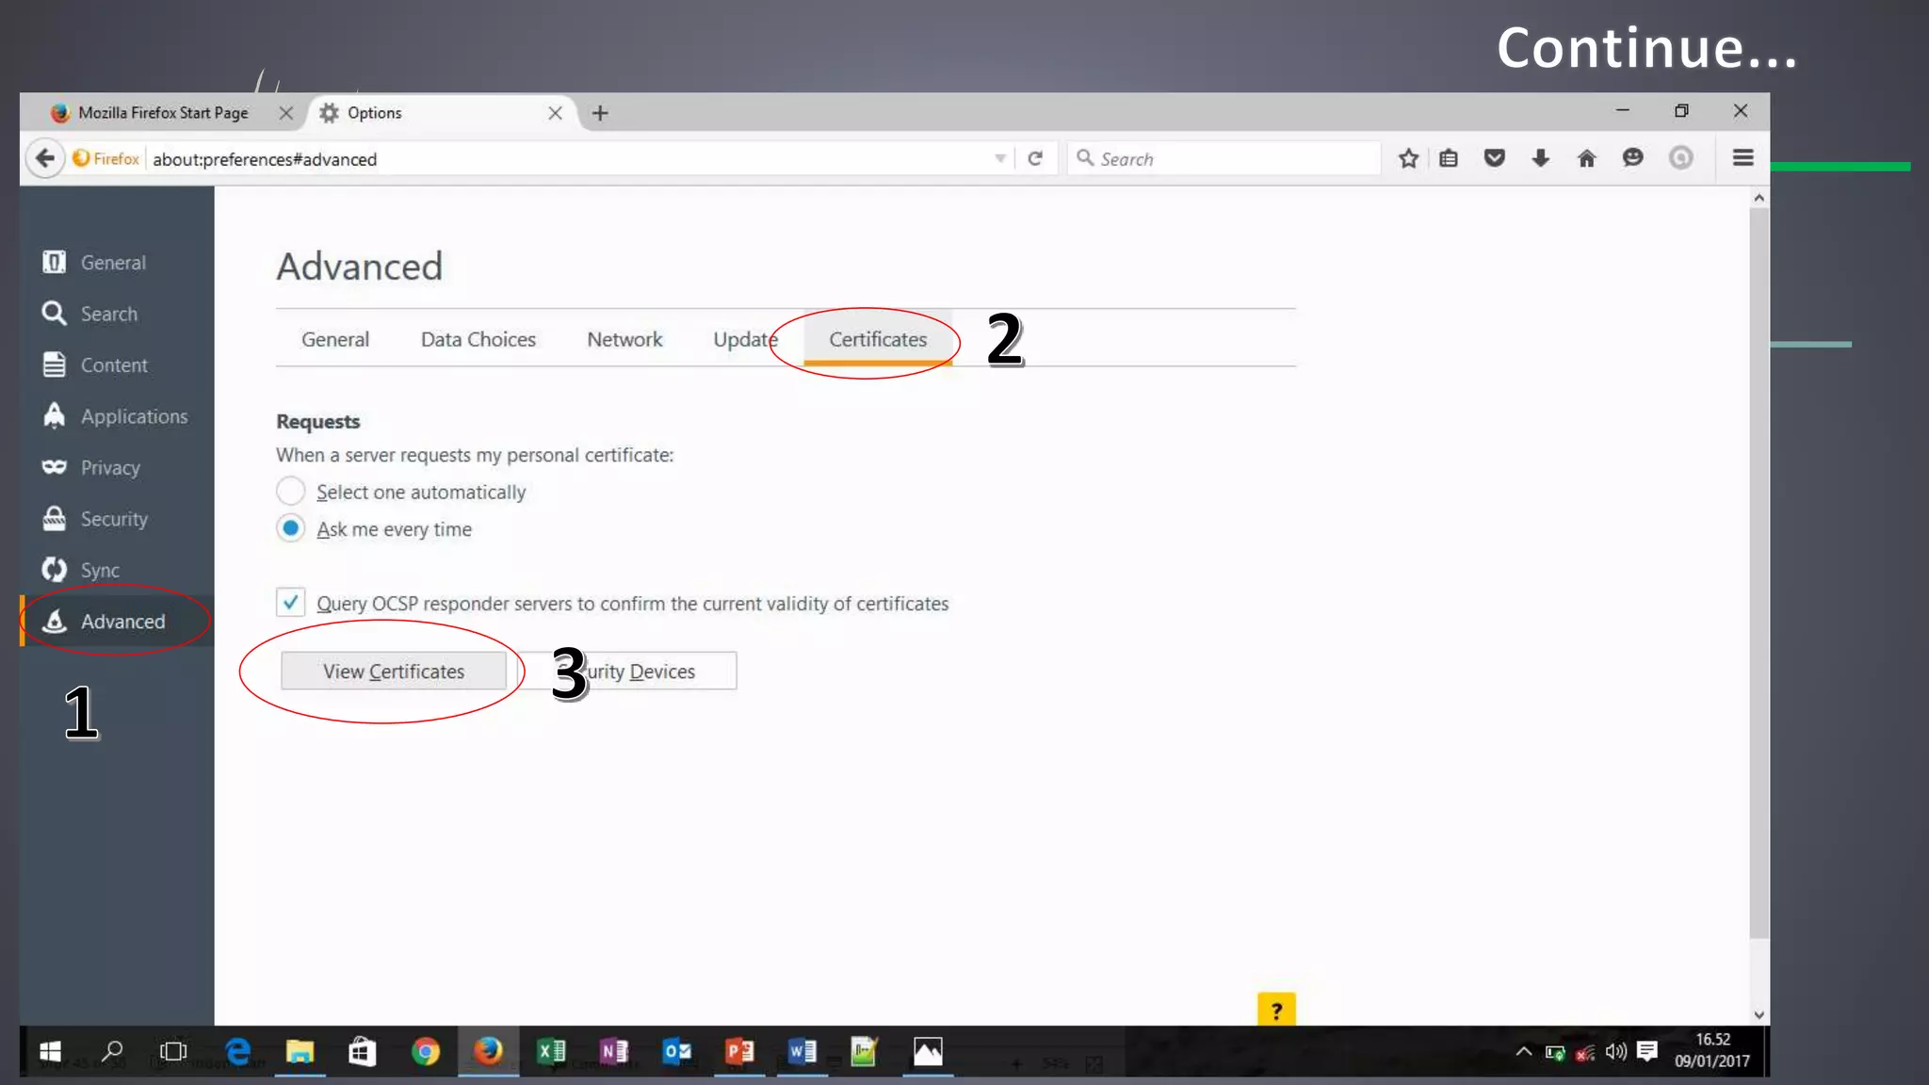Viewport: 1929px width, 1085px height.
Task: Open the Privacy section in sidebar
Action: tap(109, 467)
